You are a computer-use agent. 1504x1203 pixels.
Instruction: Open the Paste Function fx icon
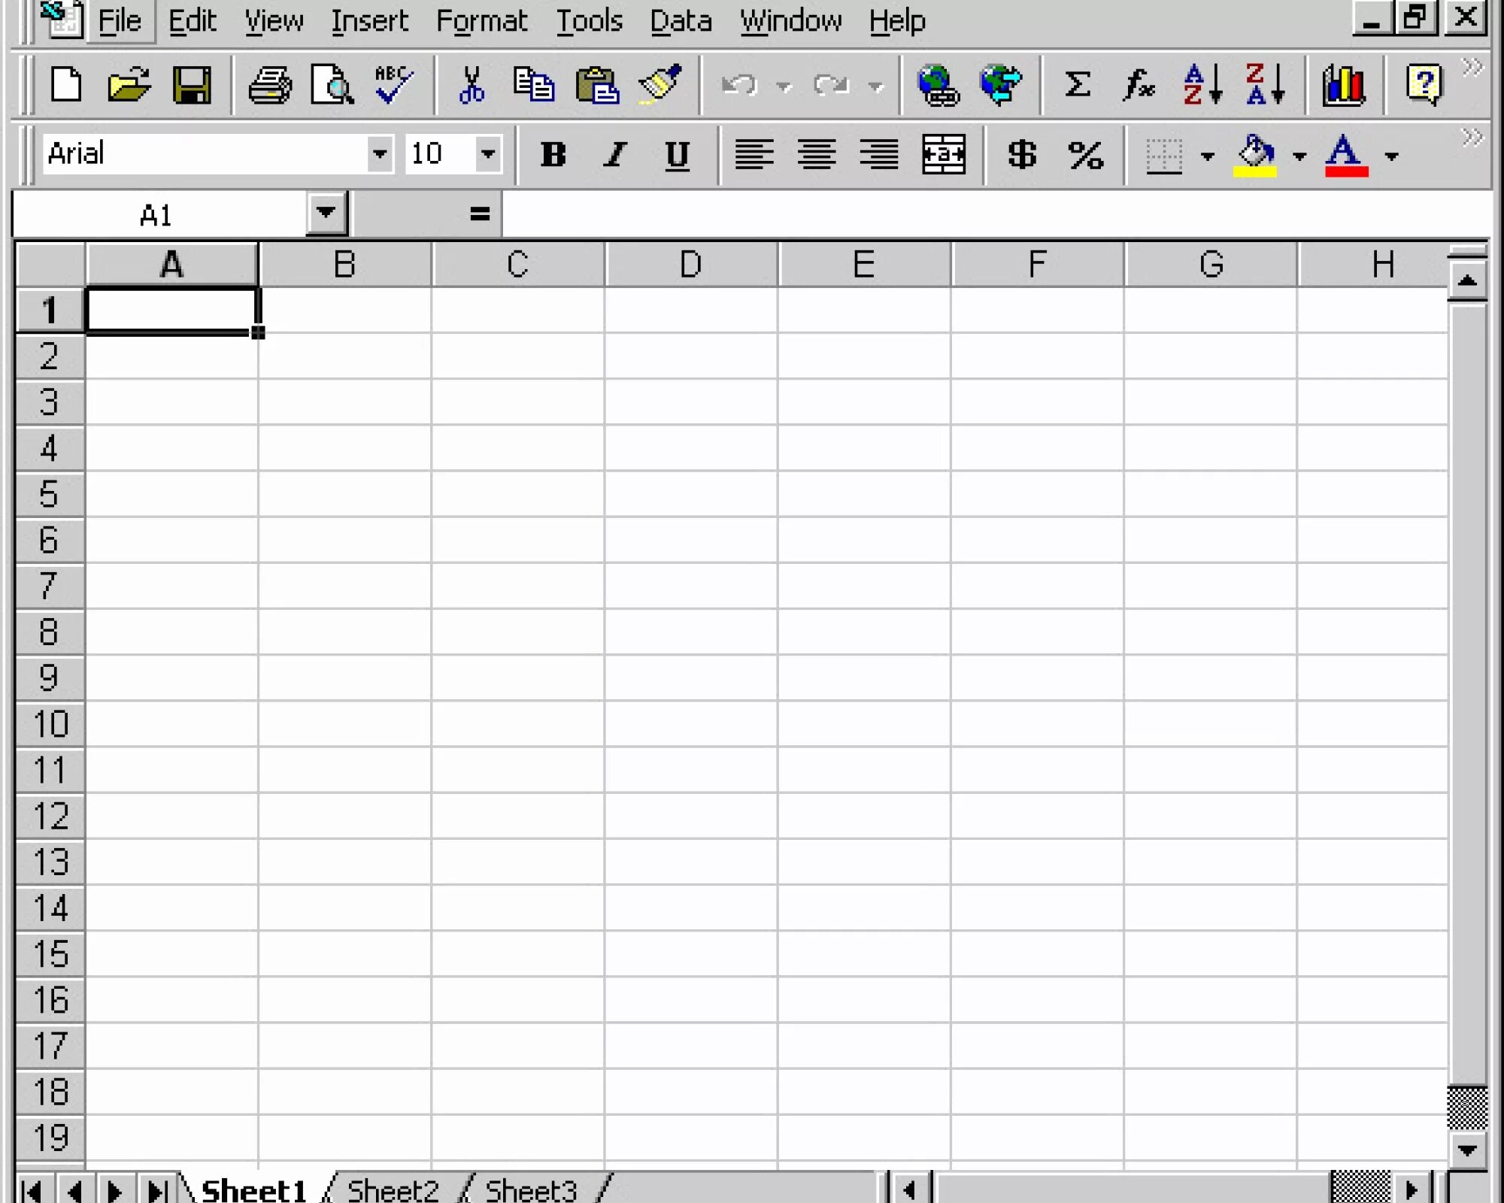tap(1139, 84)
